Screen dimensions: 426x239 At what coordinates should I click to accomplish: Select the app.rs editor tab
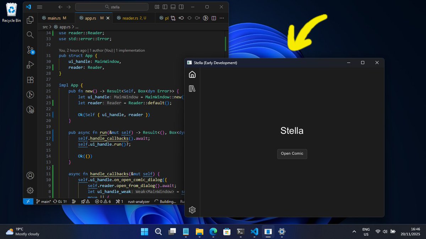(x=94, y=18)
